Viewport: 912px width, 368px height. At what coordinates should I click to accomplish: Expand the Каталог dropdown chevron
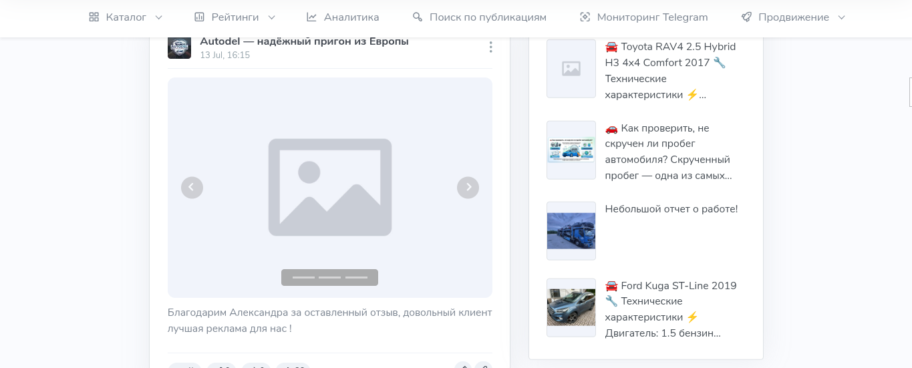158,17
